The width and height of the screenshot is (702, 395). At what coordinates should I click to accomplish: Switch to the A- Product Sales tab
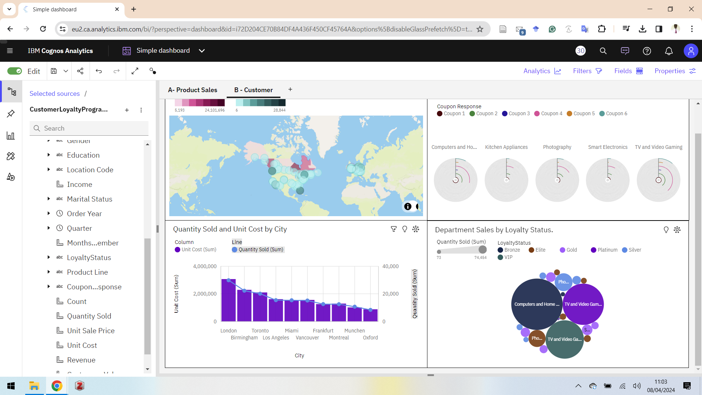(192, 90)
